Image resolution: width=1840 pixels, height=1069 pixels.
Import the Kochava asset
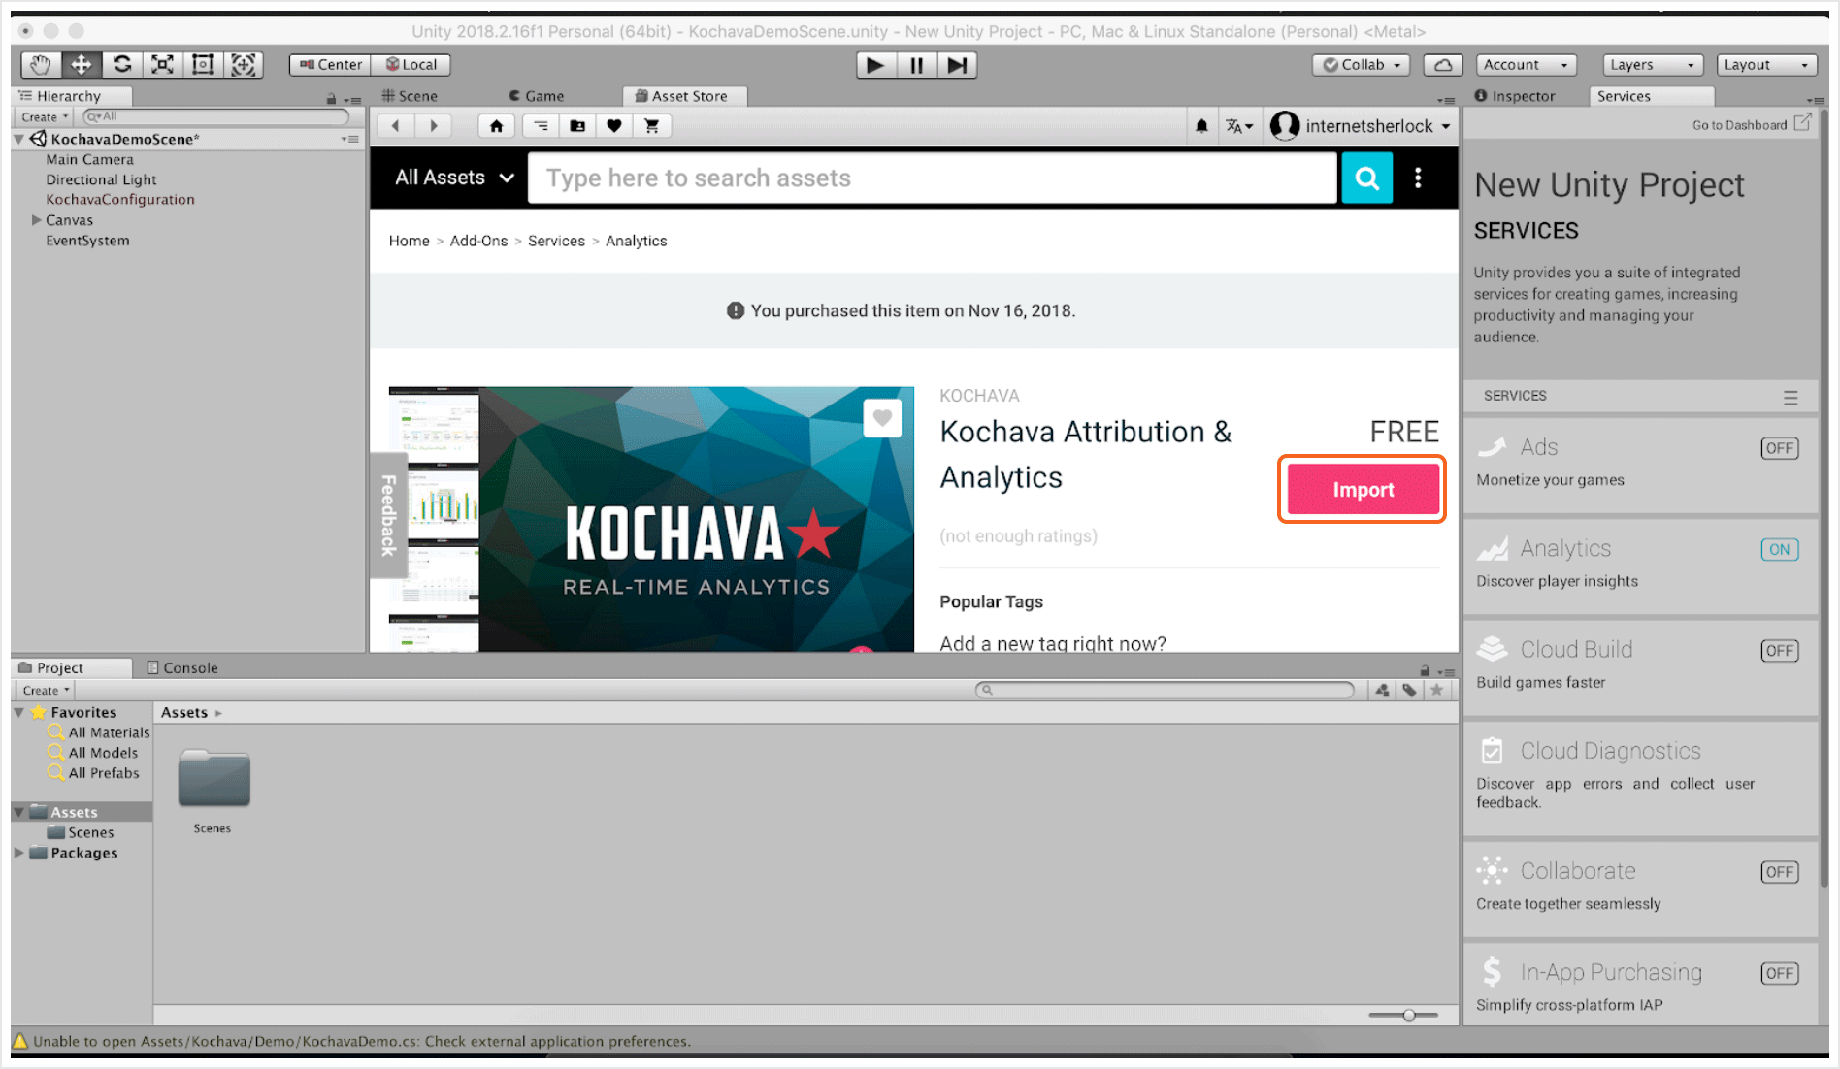(1363, 490)
